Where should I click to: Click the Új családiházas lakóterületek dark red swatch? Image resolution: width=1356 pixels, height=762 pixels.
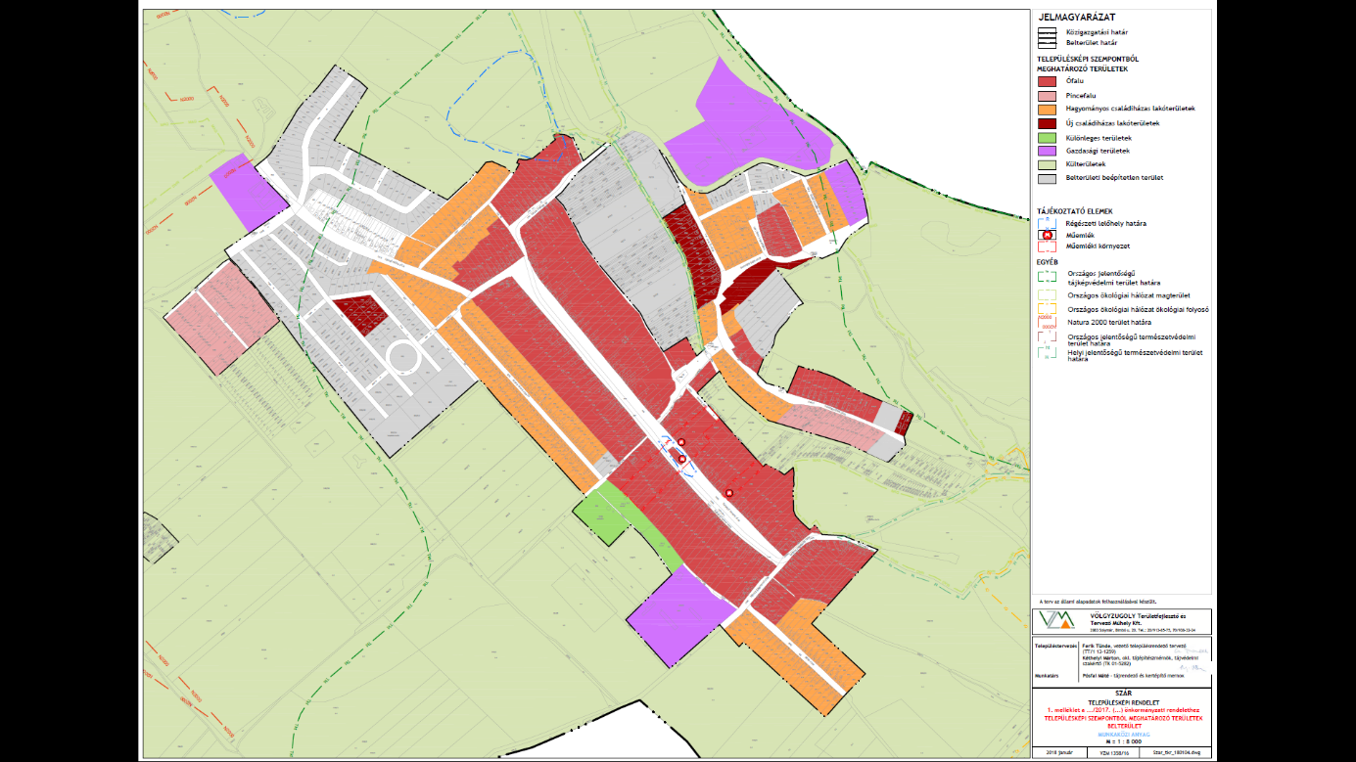coord(1047,123)
